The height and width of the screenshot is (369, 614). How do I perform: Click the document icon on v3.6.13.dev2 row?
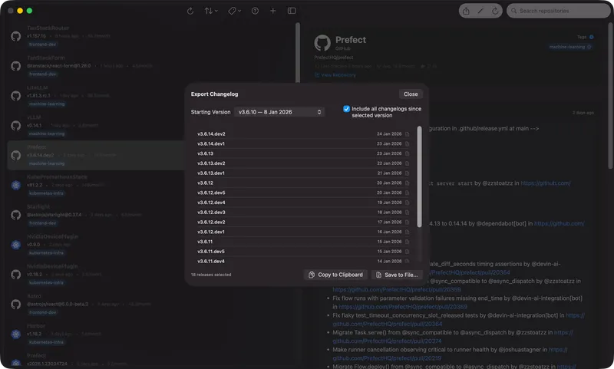(408, 163)
